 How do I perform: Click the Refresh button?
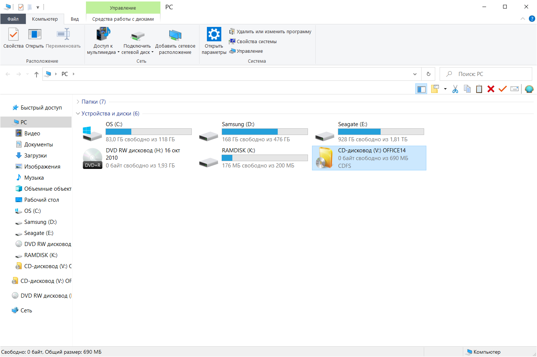click(x=428, y=74)
